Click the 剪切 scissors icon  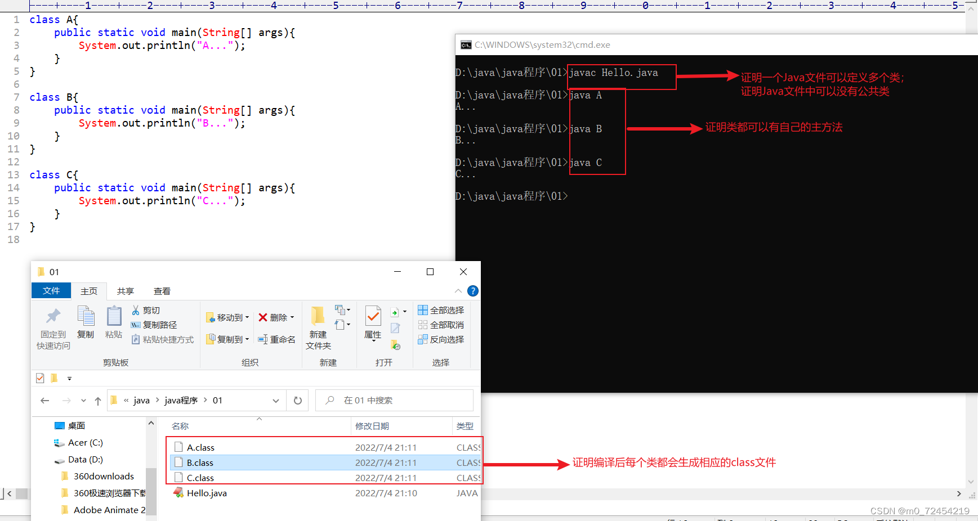136,310
